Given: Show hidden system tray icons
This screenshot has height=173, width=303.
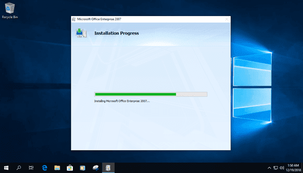Looking at the screenshot, I should 269,168.
